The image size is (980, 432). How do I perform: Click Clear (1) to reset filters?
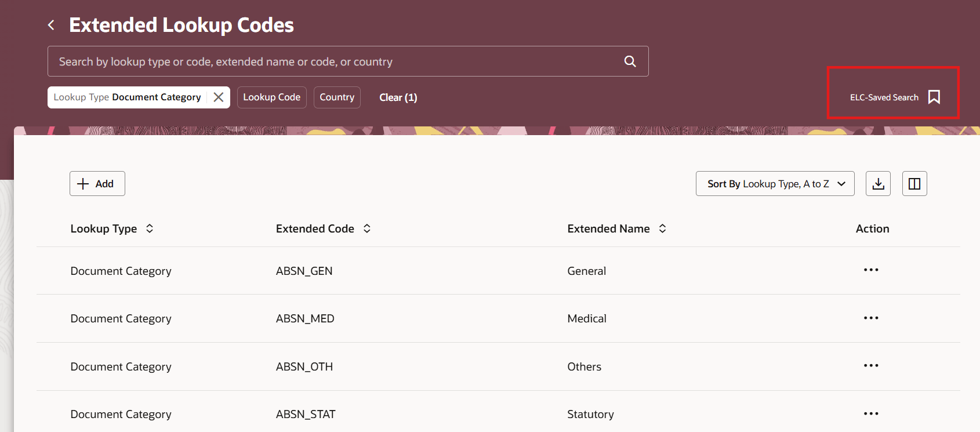click(x=398, y=97)
